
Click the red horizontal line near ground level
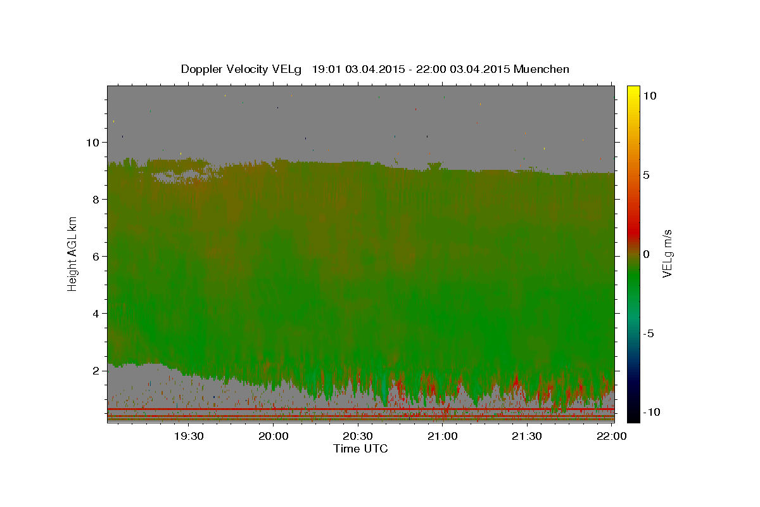361,410
